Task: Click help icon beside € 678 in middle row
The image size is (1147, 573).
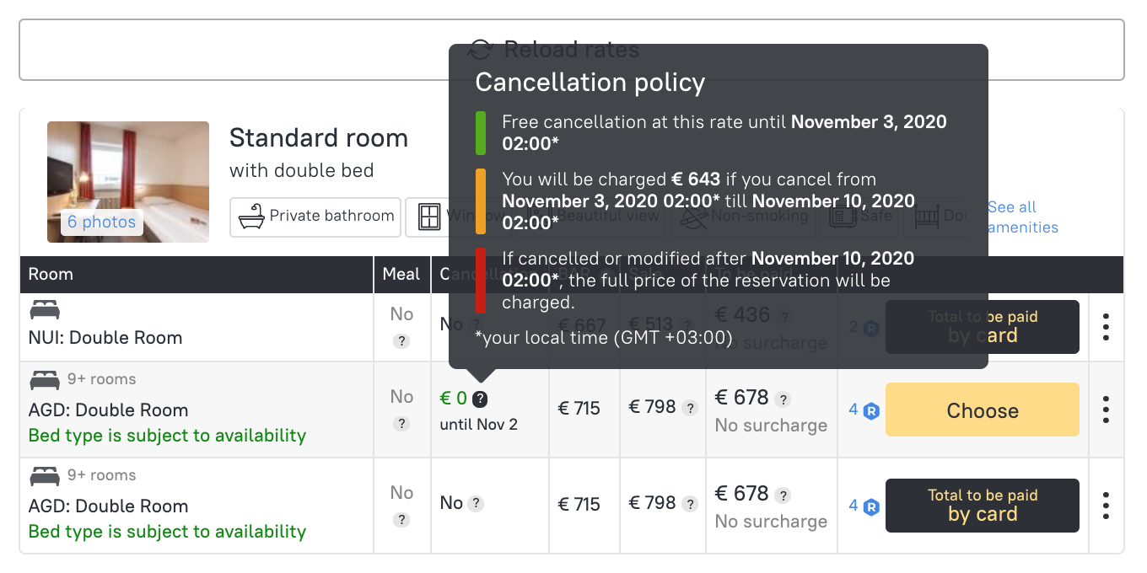Action: pos(784,399)
